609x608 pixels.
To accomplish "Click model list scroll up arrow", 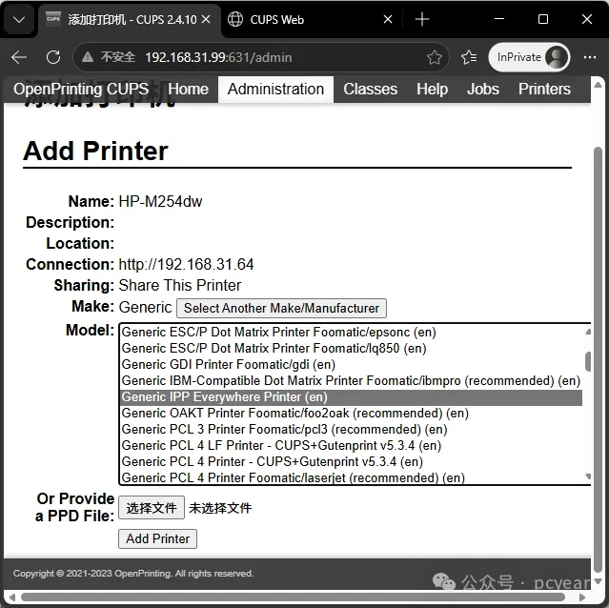I will (x=588, y=332).
